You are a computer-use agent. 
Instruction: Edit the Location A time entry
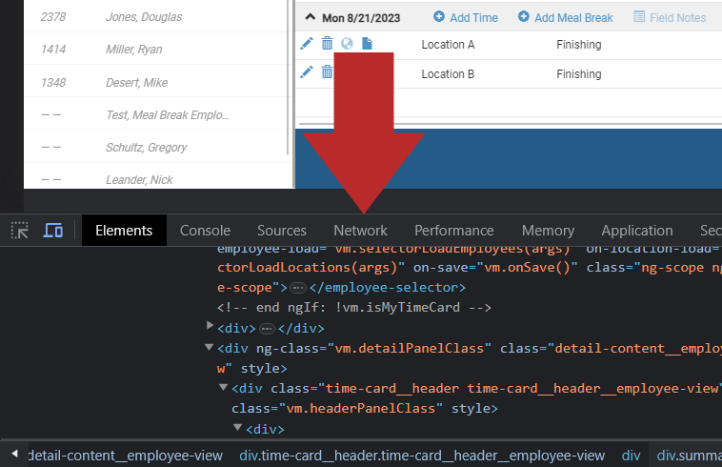(x=307, y=44)
